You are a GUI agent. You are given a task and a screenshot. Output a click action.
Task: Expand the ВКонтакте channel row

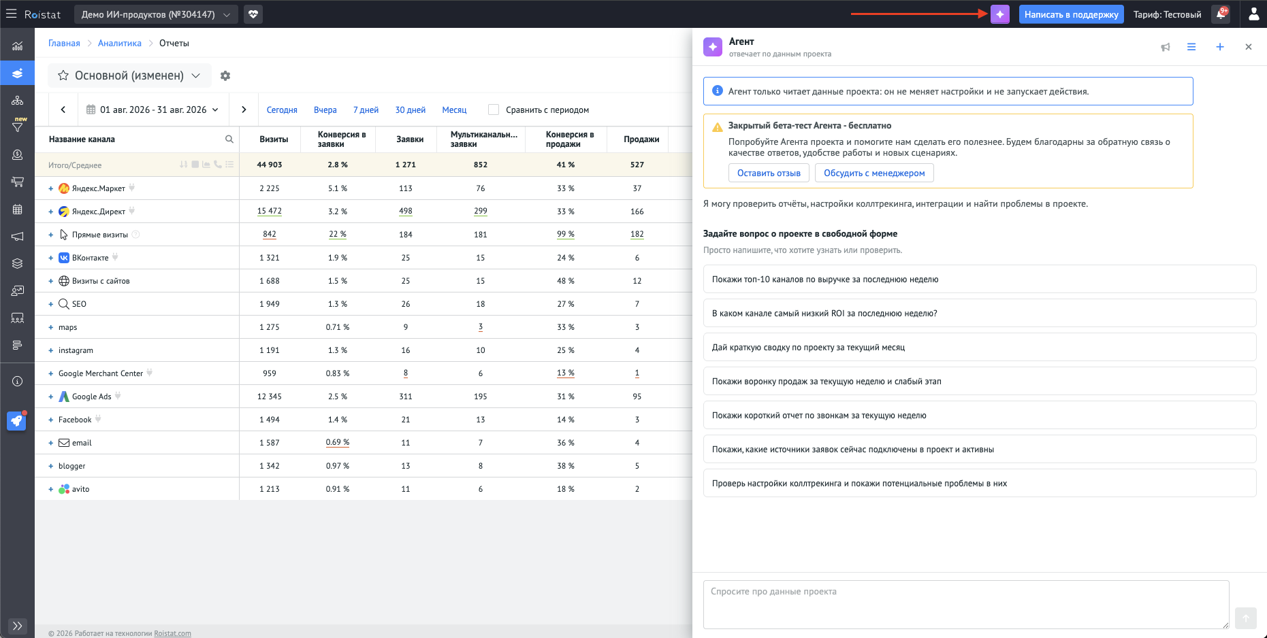[50, 258]
